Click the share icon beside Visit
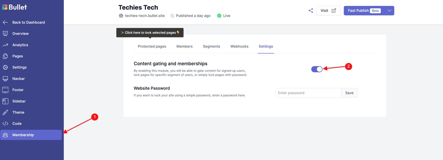The height and width of the screenshot is (160, 443). tap(311, 11)
